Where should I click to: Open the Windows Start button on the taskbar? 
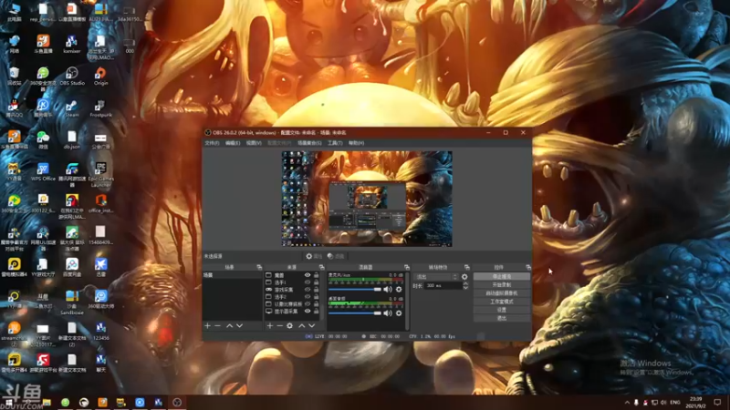point(8,403)
